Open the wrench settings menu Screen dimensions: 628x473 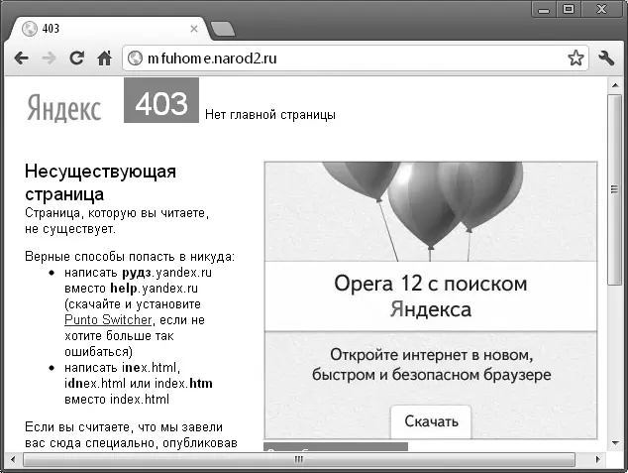click(606, 59)
